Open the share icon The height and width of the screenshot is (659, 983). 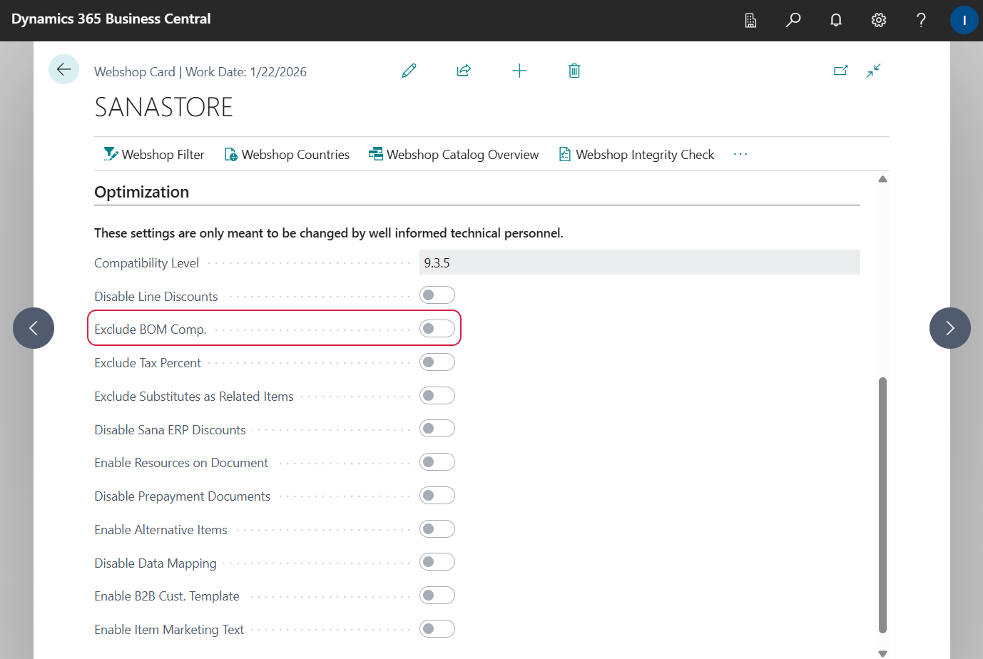(x=464, y=71)
